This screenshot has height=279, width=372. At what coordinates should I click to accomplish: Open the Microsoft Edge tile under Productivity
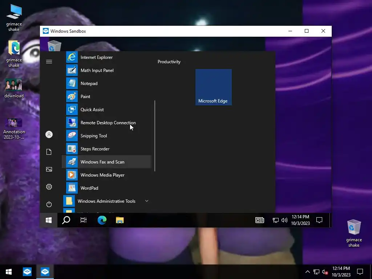(x=214, y=87)
